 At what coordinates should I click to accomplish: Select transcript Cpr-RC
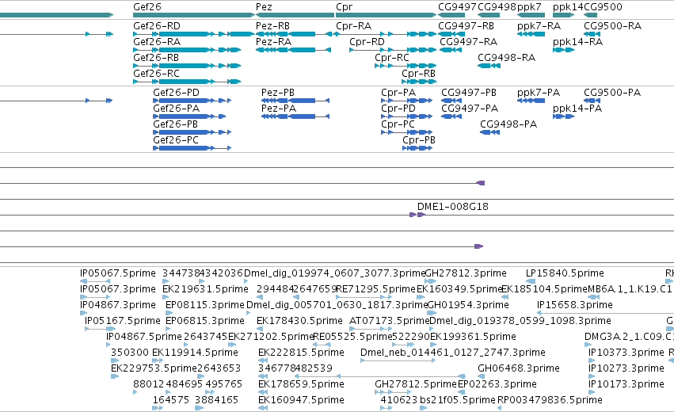click(406, 66)
